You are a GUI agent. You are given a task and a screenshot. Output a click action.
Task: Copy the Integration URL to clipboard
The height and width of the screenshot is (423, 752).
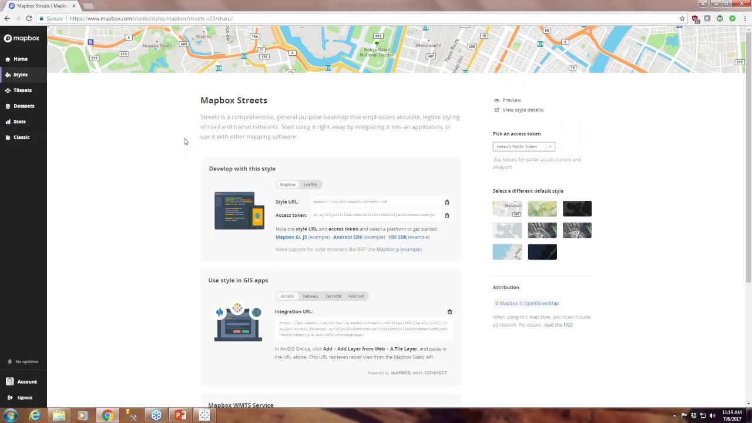449,312
